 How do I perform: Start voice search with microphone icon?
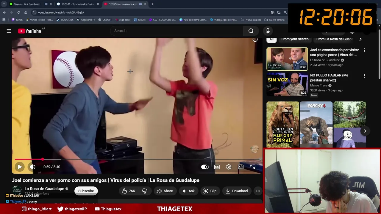click(268, 31)
